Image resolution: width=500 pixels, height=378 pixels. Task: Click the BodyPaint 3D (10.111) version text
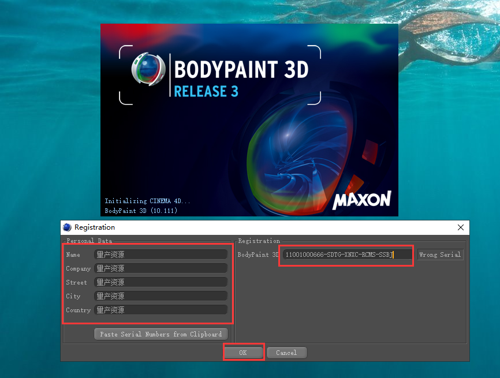pos(141,211)
